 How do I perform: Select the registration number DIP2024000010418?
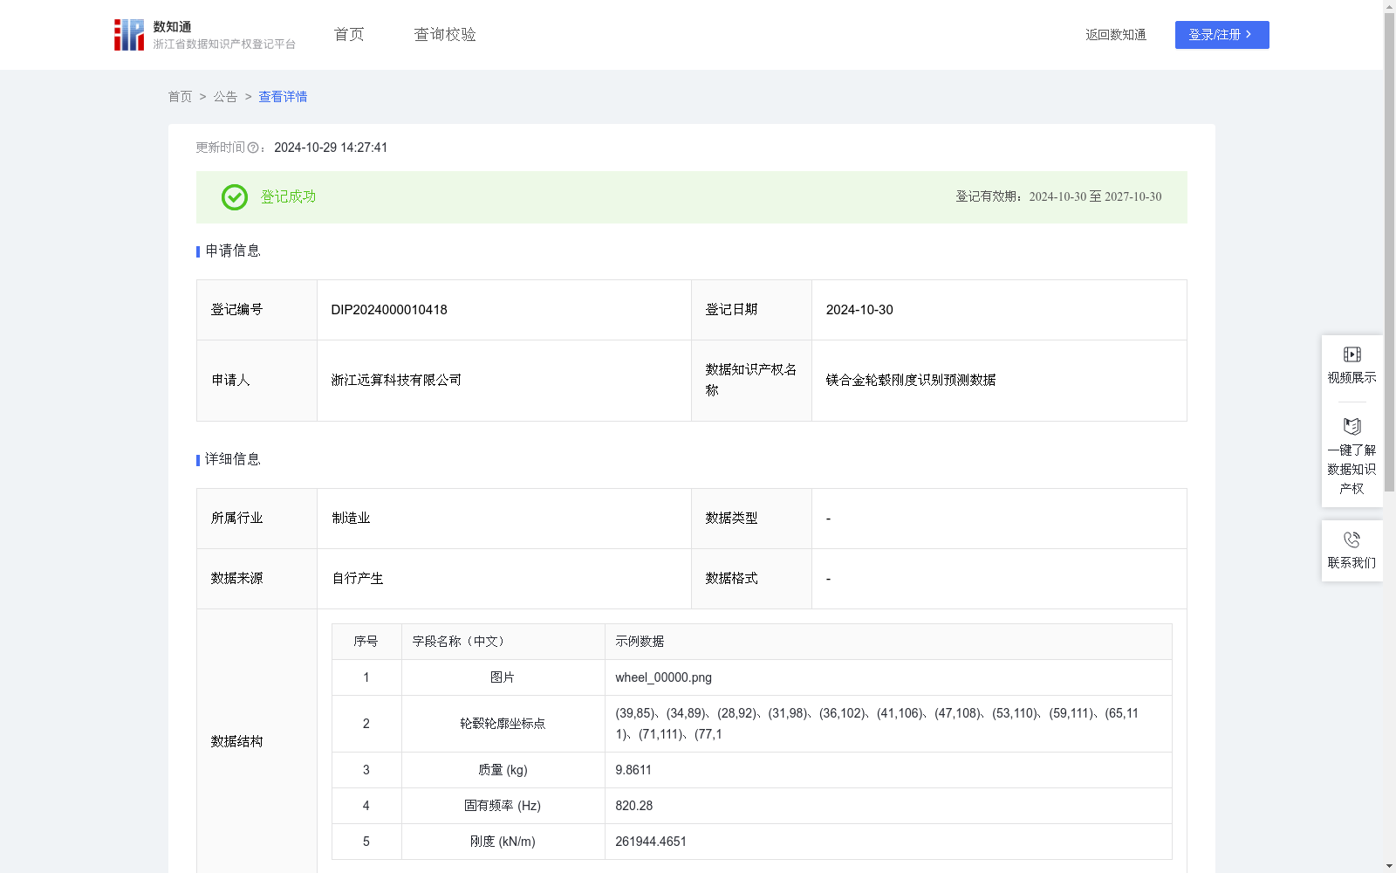388,310
